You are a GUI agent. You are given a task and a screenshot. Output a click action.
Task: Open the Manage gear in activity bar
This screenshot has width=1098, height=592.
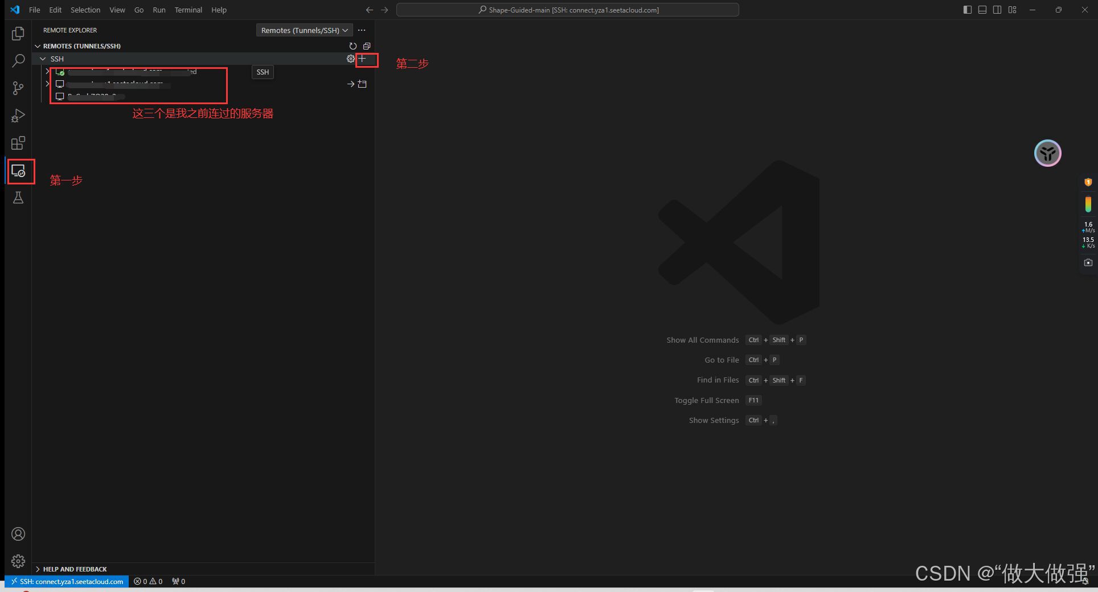(18, 561)
